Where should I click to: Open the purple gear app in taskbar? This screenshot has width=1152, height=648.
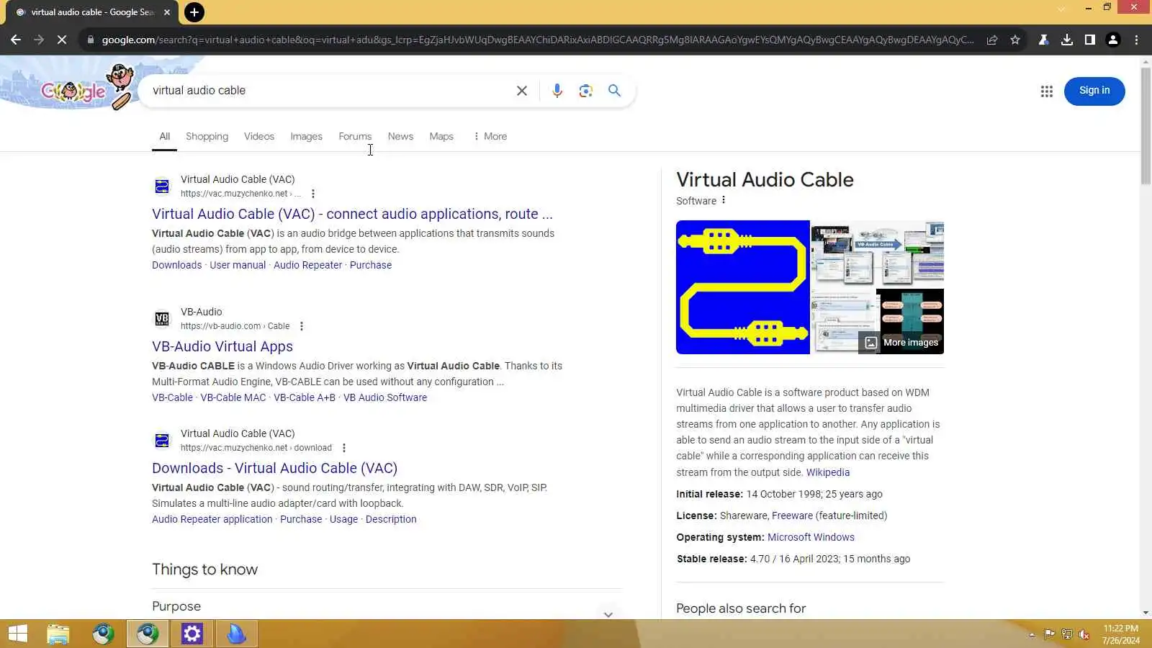tap(192, 634)
